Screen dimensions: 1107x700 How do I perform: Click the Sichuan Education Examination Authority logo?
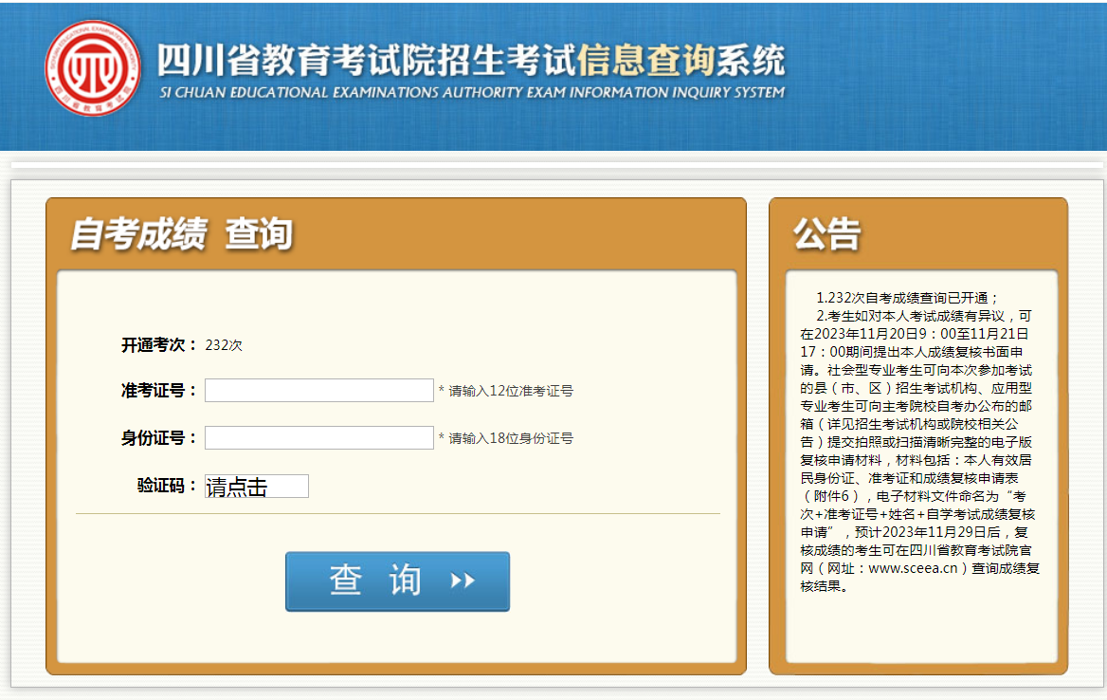(x=93, y=68)
